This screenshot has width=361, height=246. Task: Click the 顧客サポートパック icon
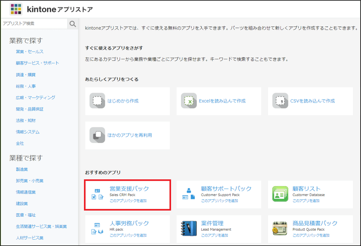(x=189, y=194)
